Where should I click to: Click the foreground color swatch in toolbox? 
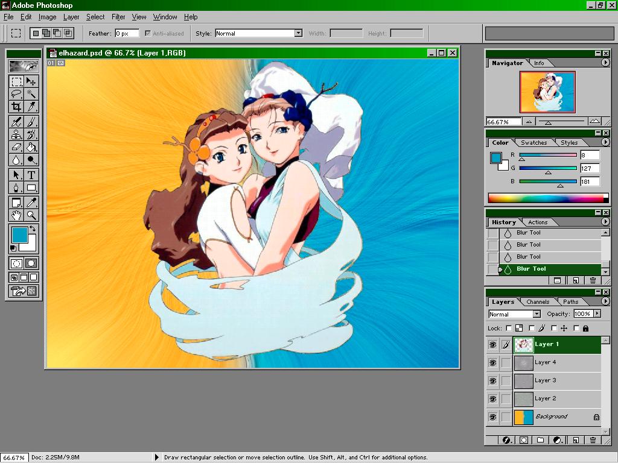[x=19, y=235]
